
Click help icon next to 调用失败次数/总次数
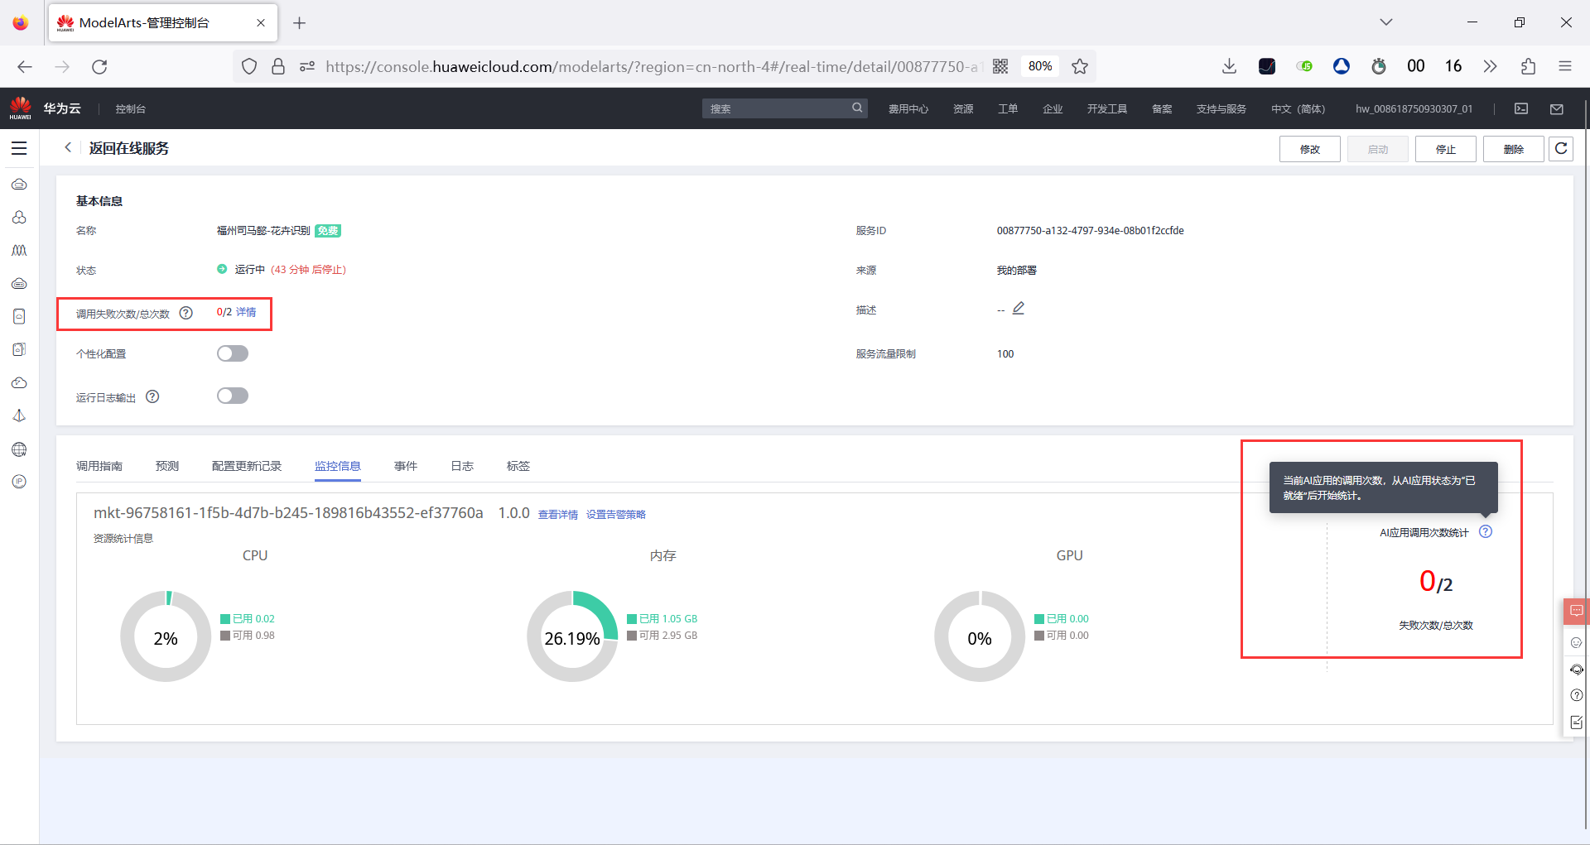[186, 313]
